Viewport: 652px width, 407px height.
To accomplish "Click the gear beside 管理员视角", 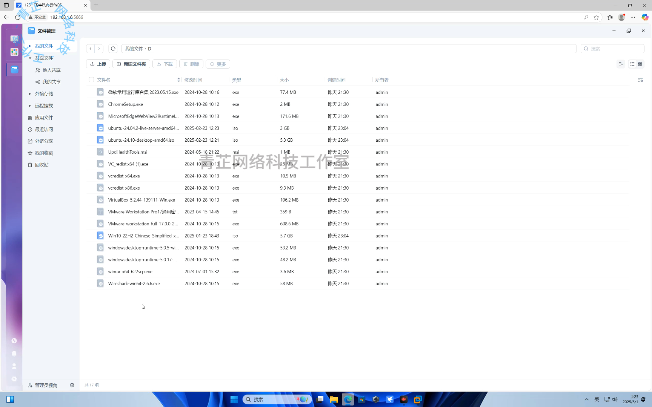I will [x=72, y=385].
